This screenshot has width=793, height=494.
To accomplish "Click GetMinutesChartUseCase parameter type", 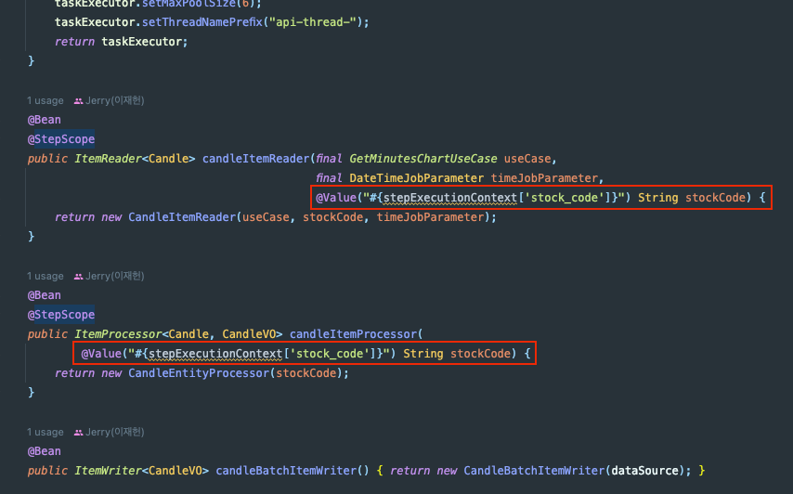I will [x=422, y=159].
